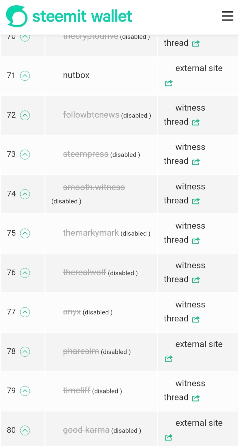
Task: Click the vote arrow for themarkymark
Action: tap(25, 233)
